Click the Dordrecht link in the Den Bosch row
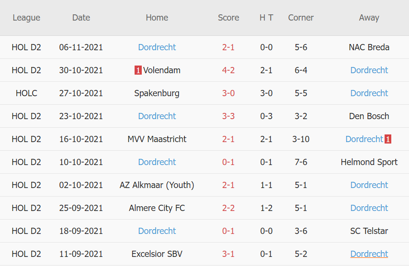Viewport: 409px width, 266px height. click(x=157, y=116)
